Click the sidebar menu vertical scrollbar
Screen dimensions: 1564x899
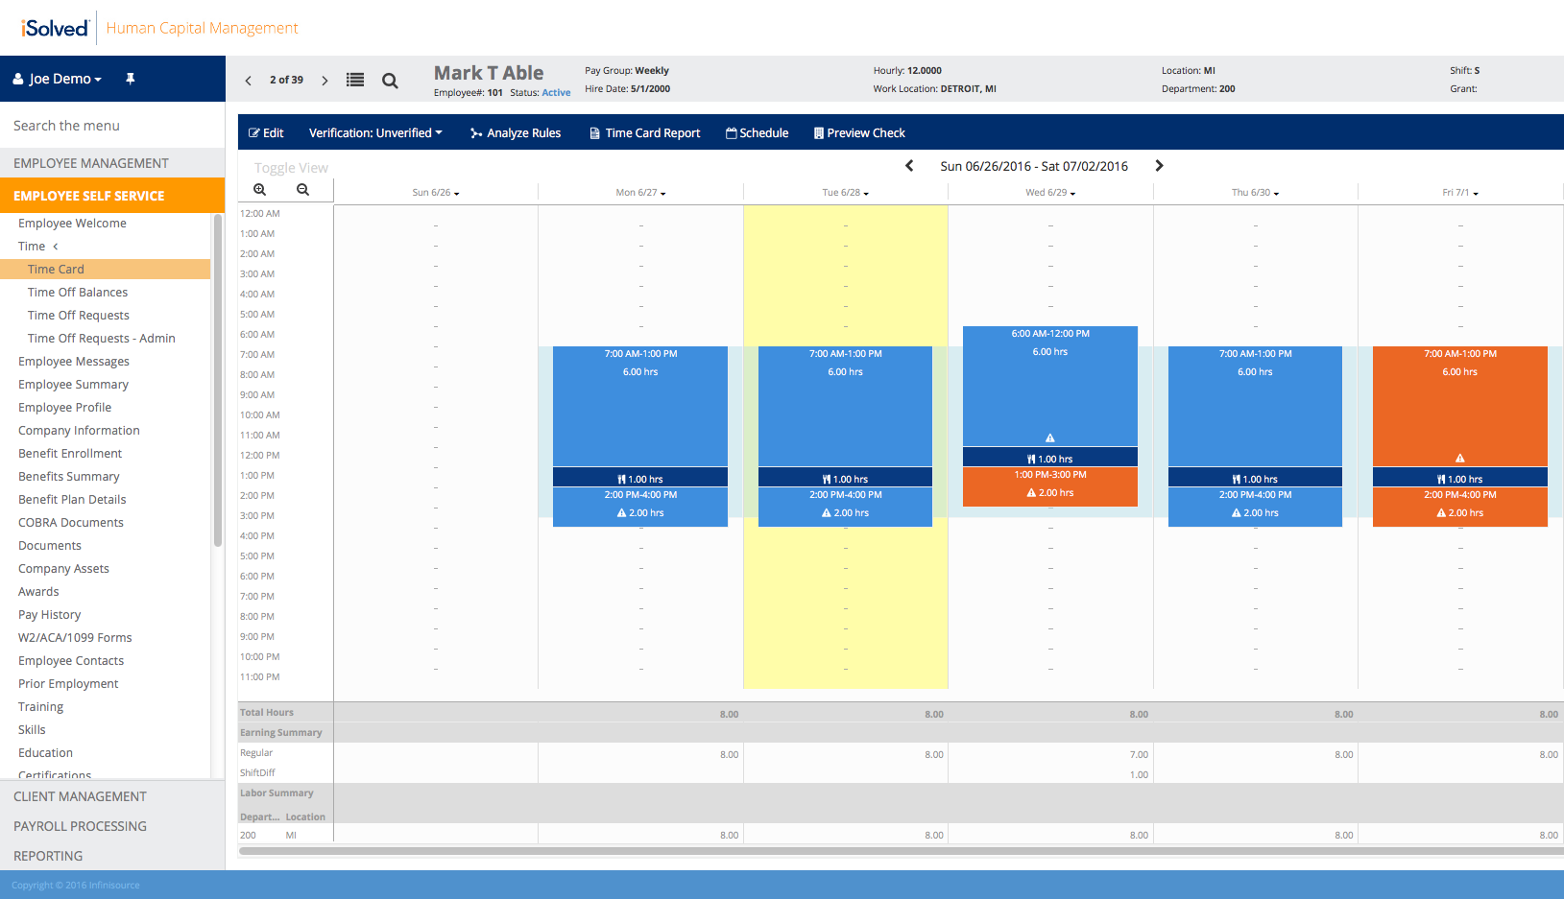coord(218,380)
